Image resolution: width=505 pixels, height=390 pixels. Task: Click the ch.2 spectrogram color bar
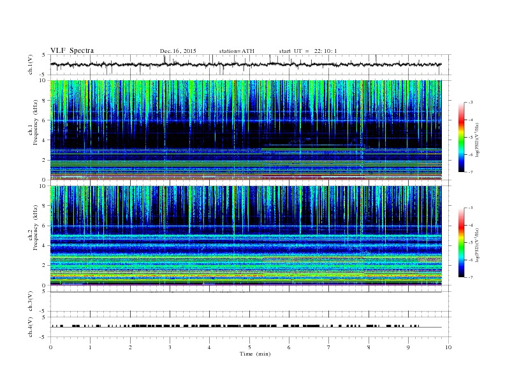pos(461,243)
